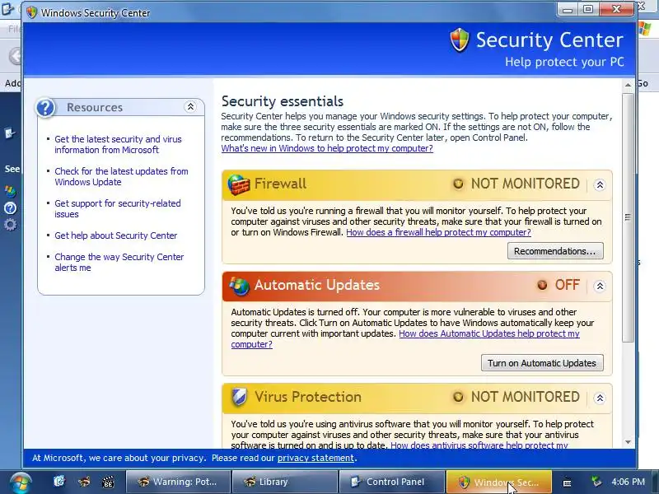Screen dimensions: 659x494
Task: Open How does a firewall help protect link
Action: (x=438, y=232)
